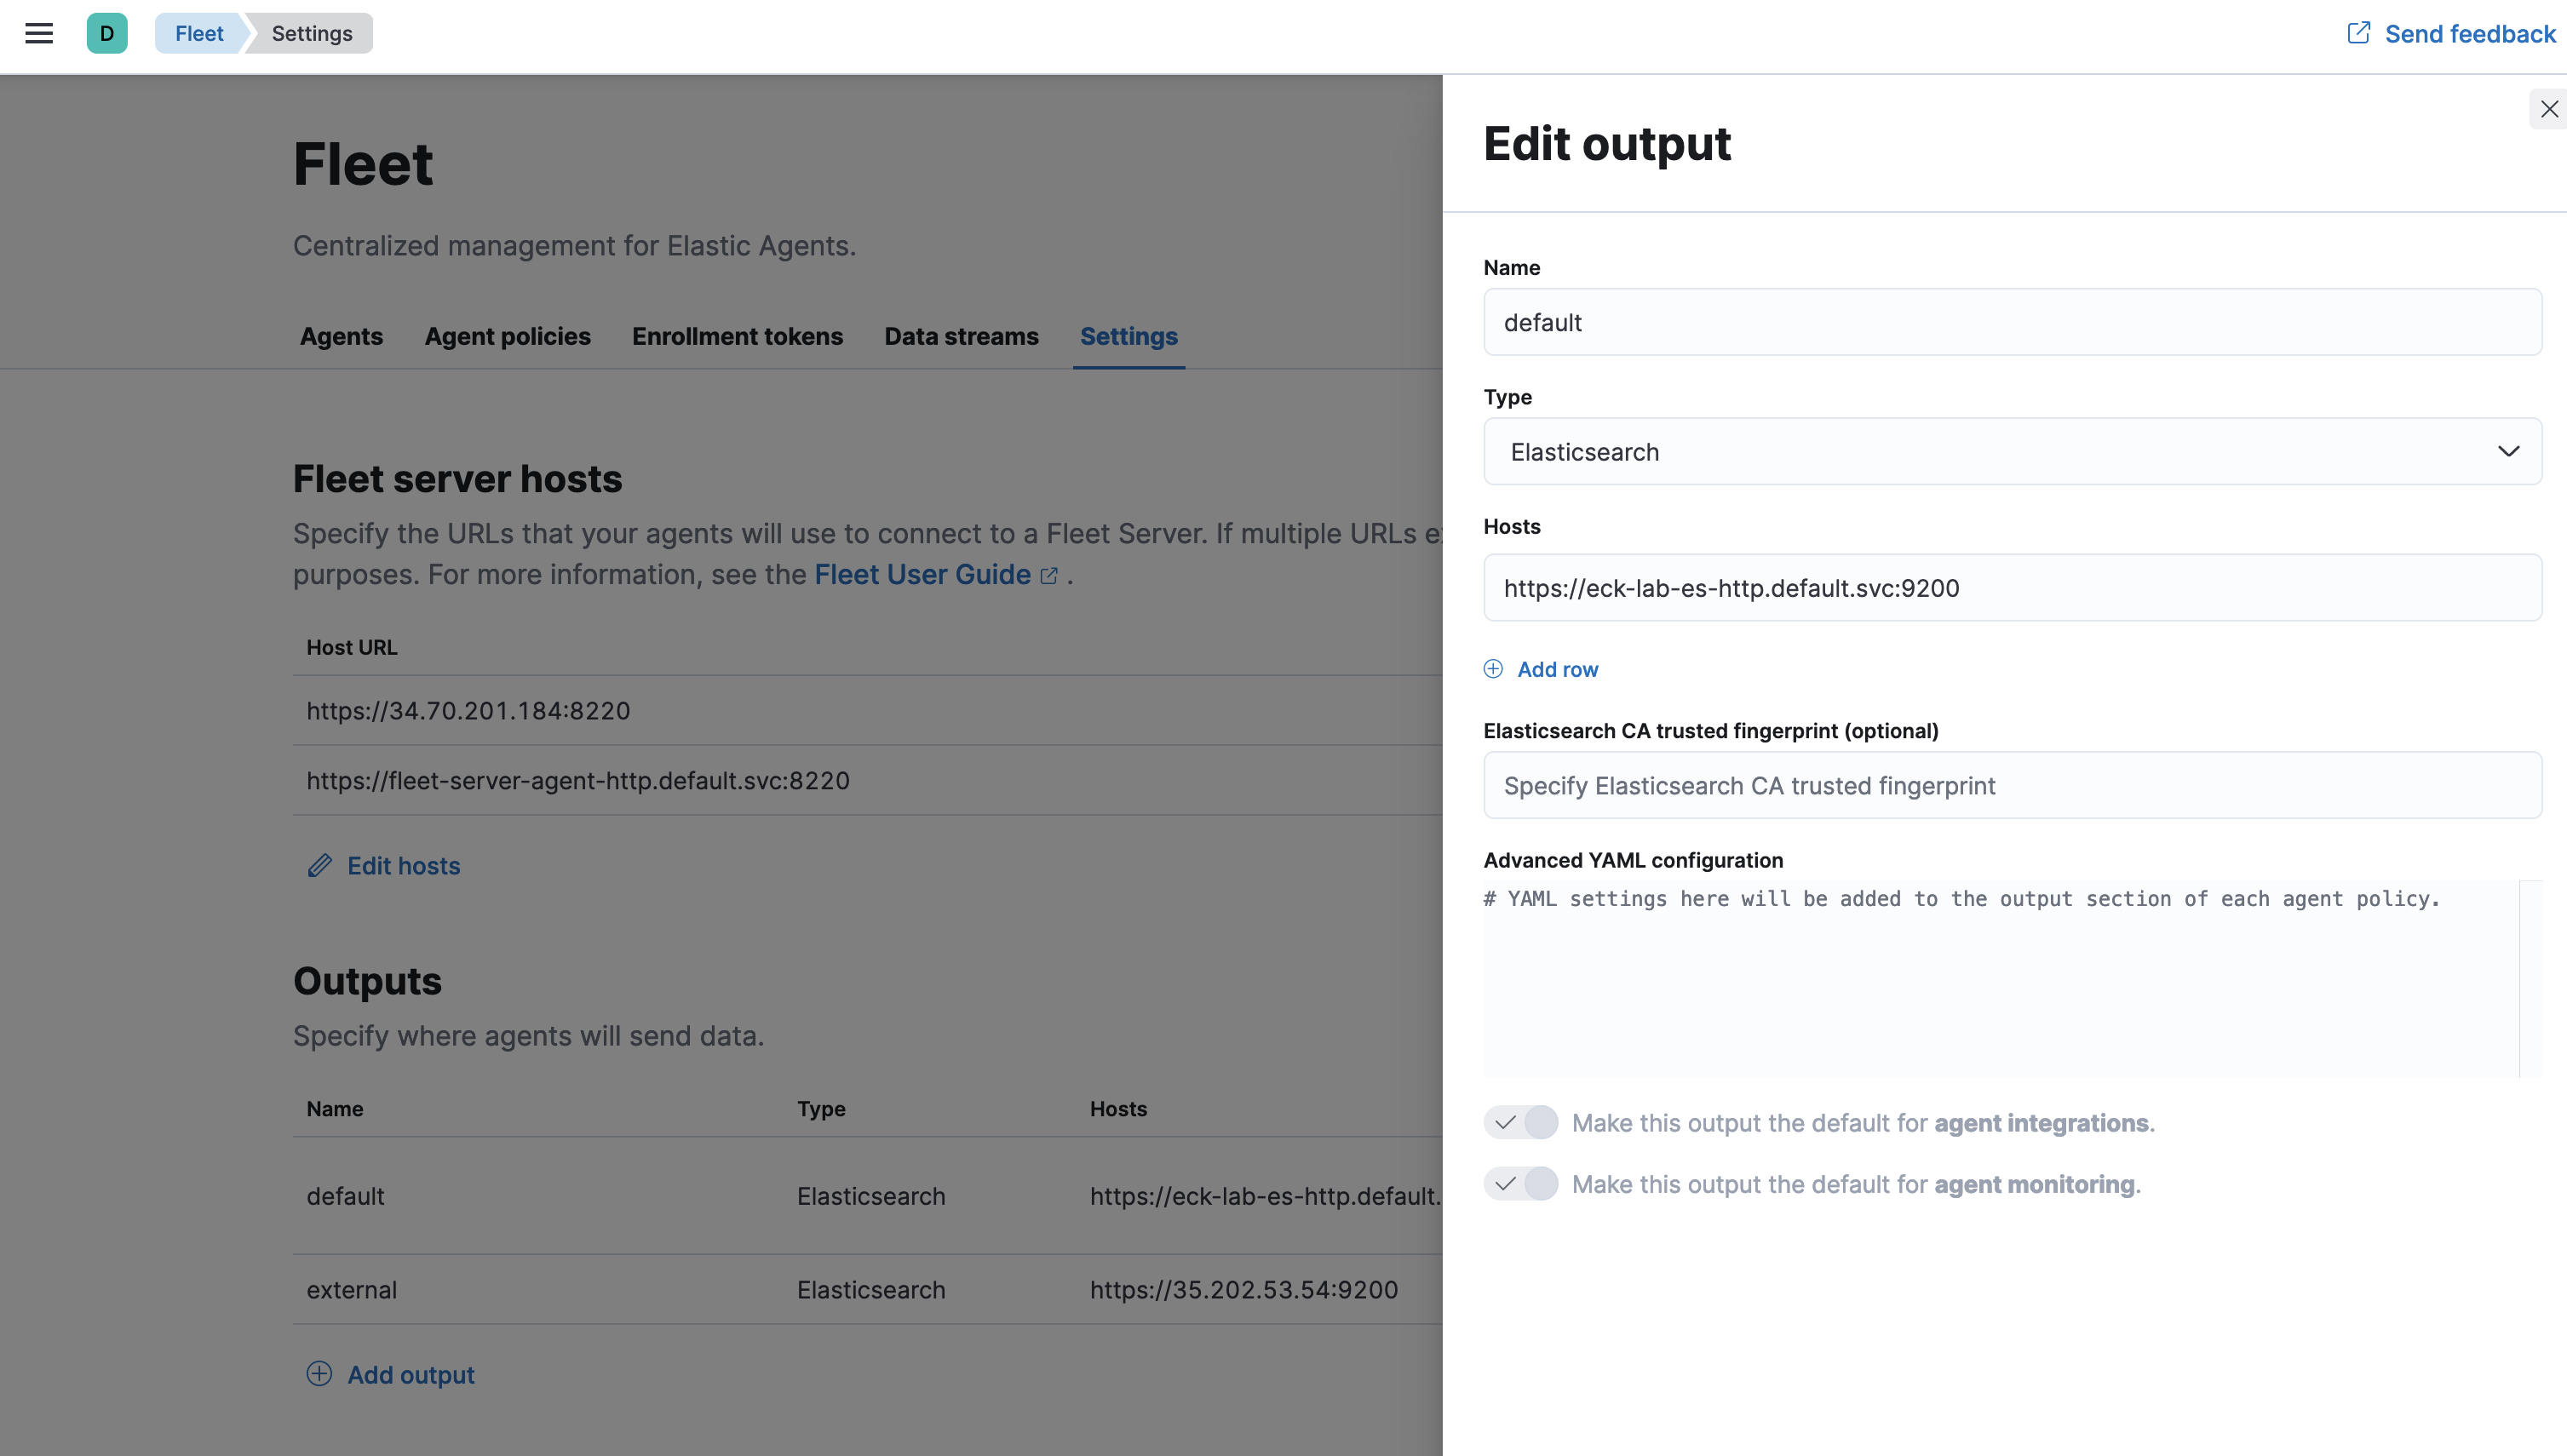
Task: Click the CA trusted fingerprint input field
Action: click(x=2012, y=786)
